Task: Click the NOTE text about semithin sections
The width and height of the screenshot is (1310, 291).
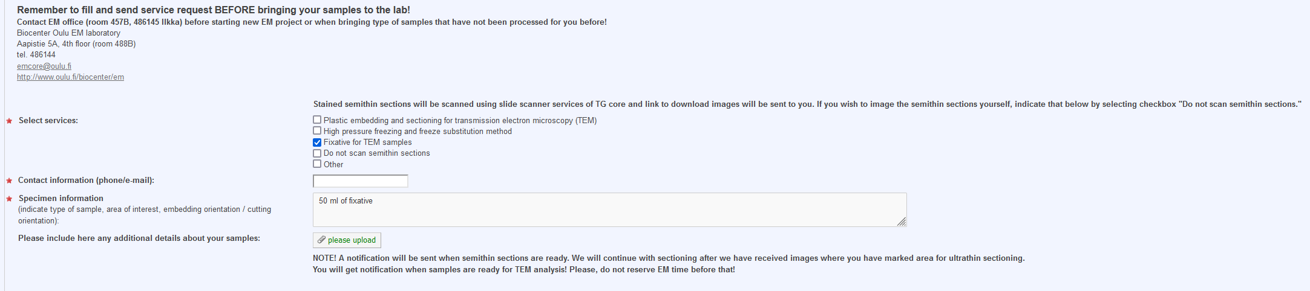Action: tap(669, 258)
